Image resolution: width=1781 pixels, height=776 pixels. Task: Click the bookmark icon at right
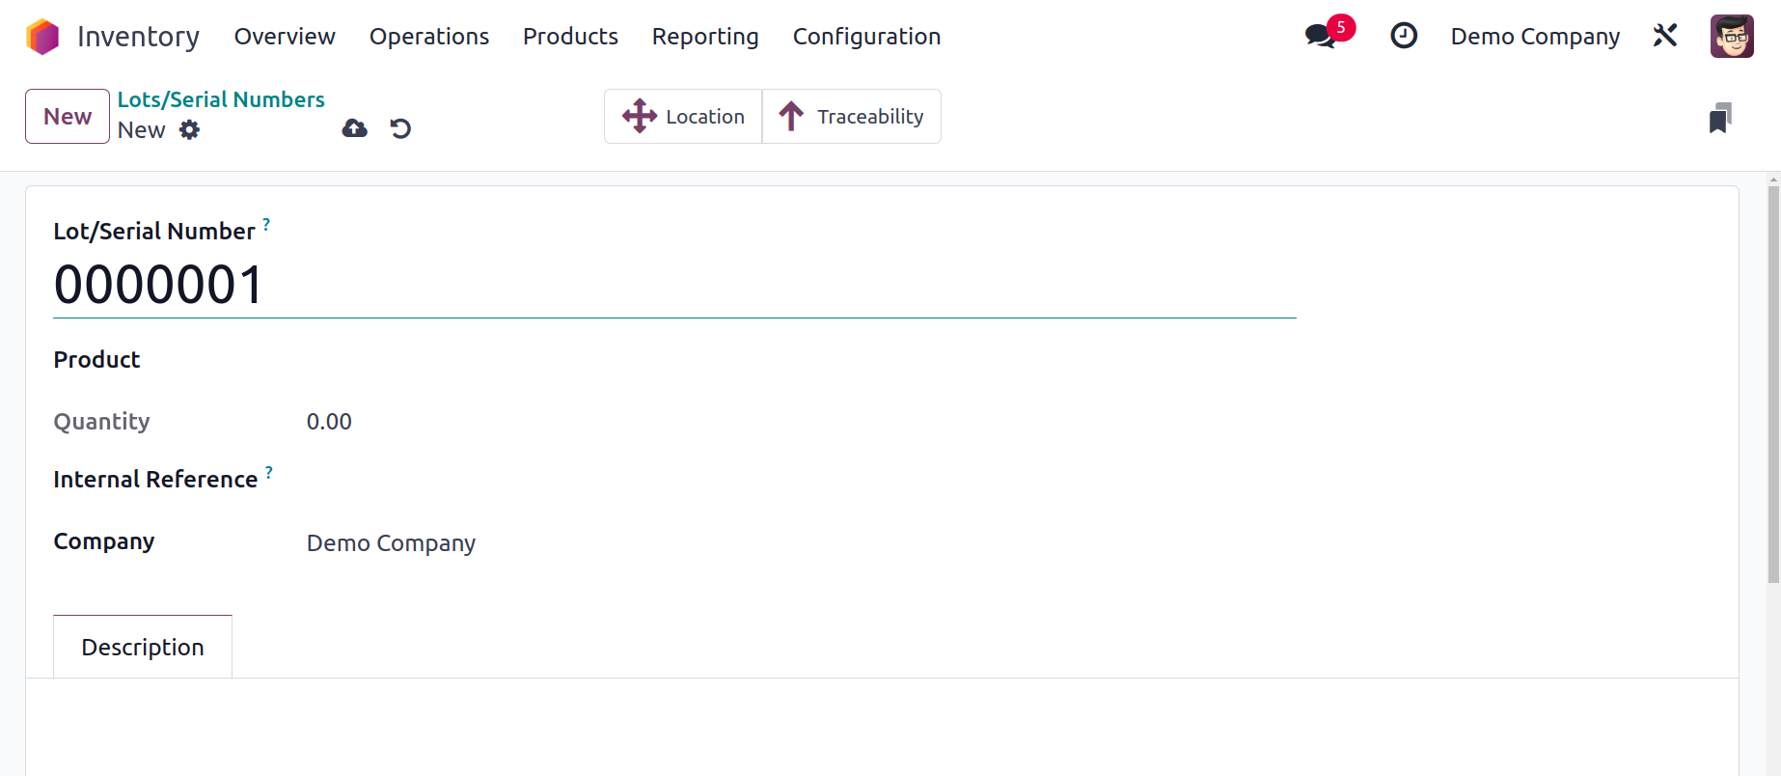point(1720,118)
